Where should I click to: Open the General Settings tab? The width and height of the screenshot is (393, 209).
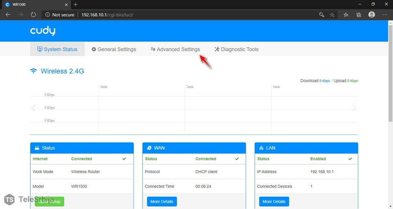point(114,49)
